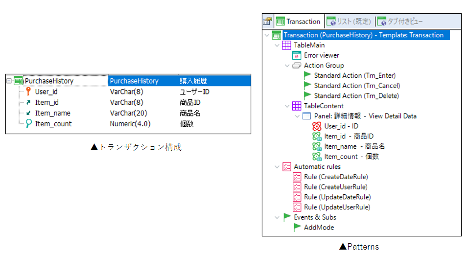The image size is (468, 254).
Task: Select Panel: 詳細情報 - View Detail Data
Action: click(365, 116)
